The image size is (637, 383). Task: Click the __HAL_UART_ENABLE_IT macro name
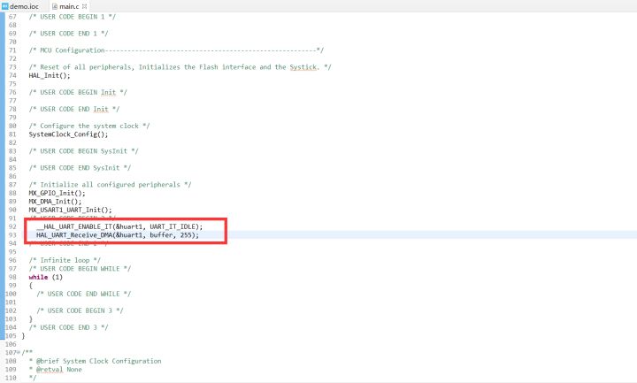pos(74,226)
